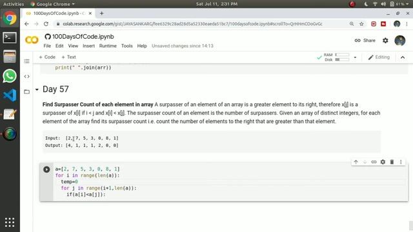Select the 100DaysOfCode.ipynb browser tab

coord(59,14)
